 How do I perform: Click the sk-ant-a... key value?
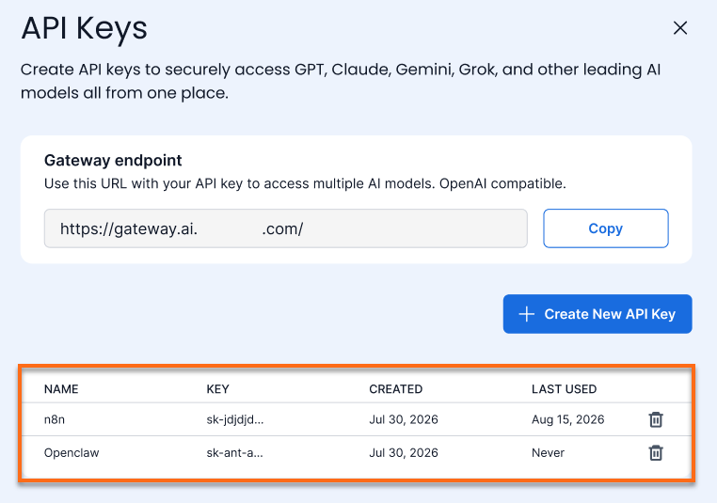[234, 453]
